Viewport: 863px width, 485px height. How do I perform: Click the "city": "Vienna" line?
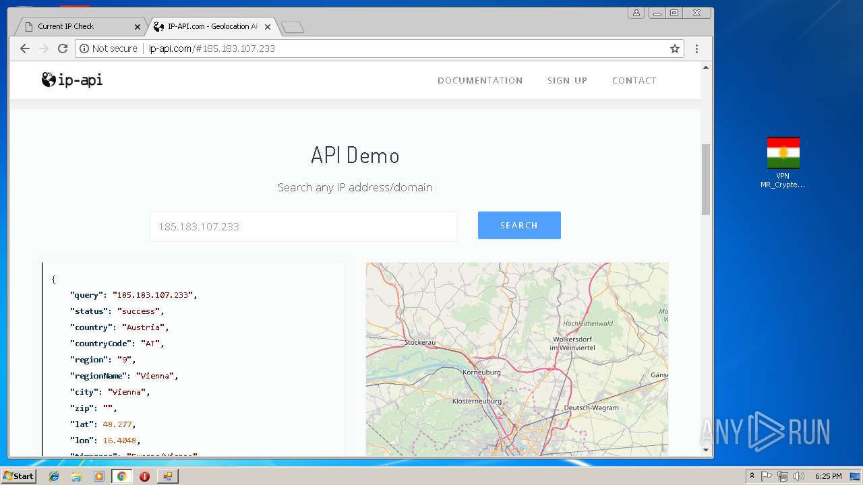[x=110, y=392]
